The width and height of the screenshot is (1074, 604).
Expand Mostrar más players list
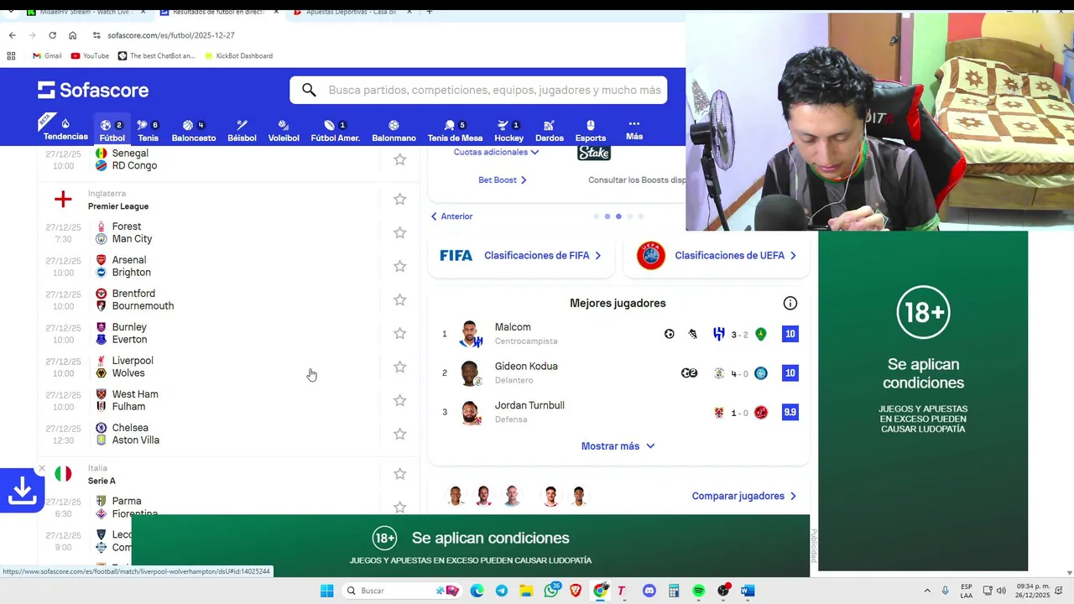click(618, 446)
